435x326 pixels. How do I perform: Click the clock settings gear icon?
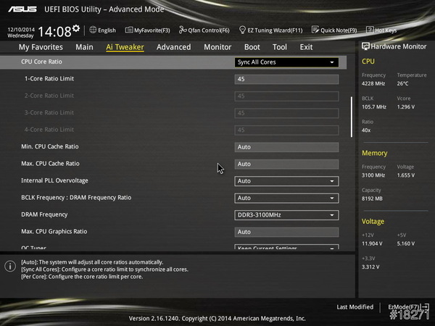[77, 30]
